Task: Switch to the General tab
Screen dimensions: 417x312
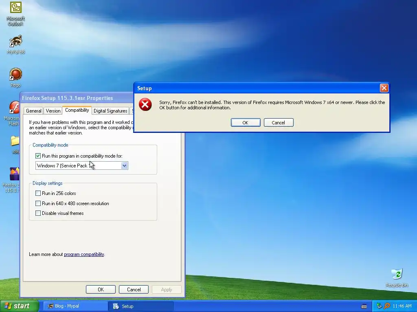Action: tap(33, 111)
